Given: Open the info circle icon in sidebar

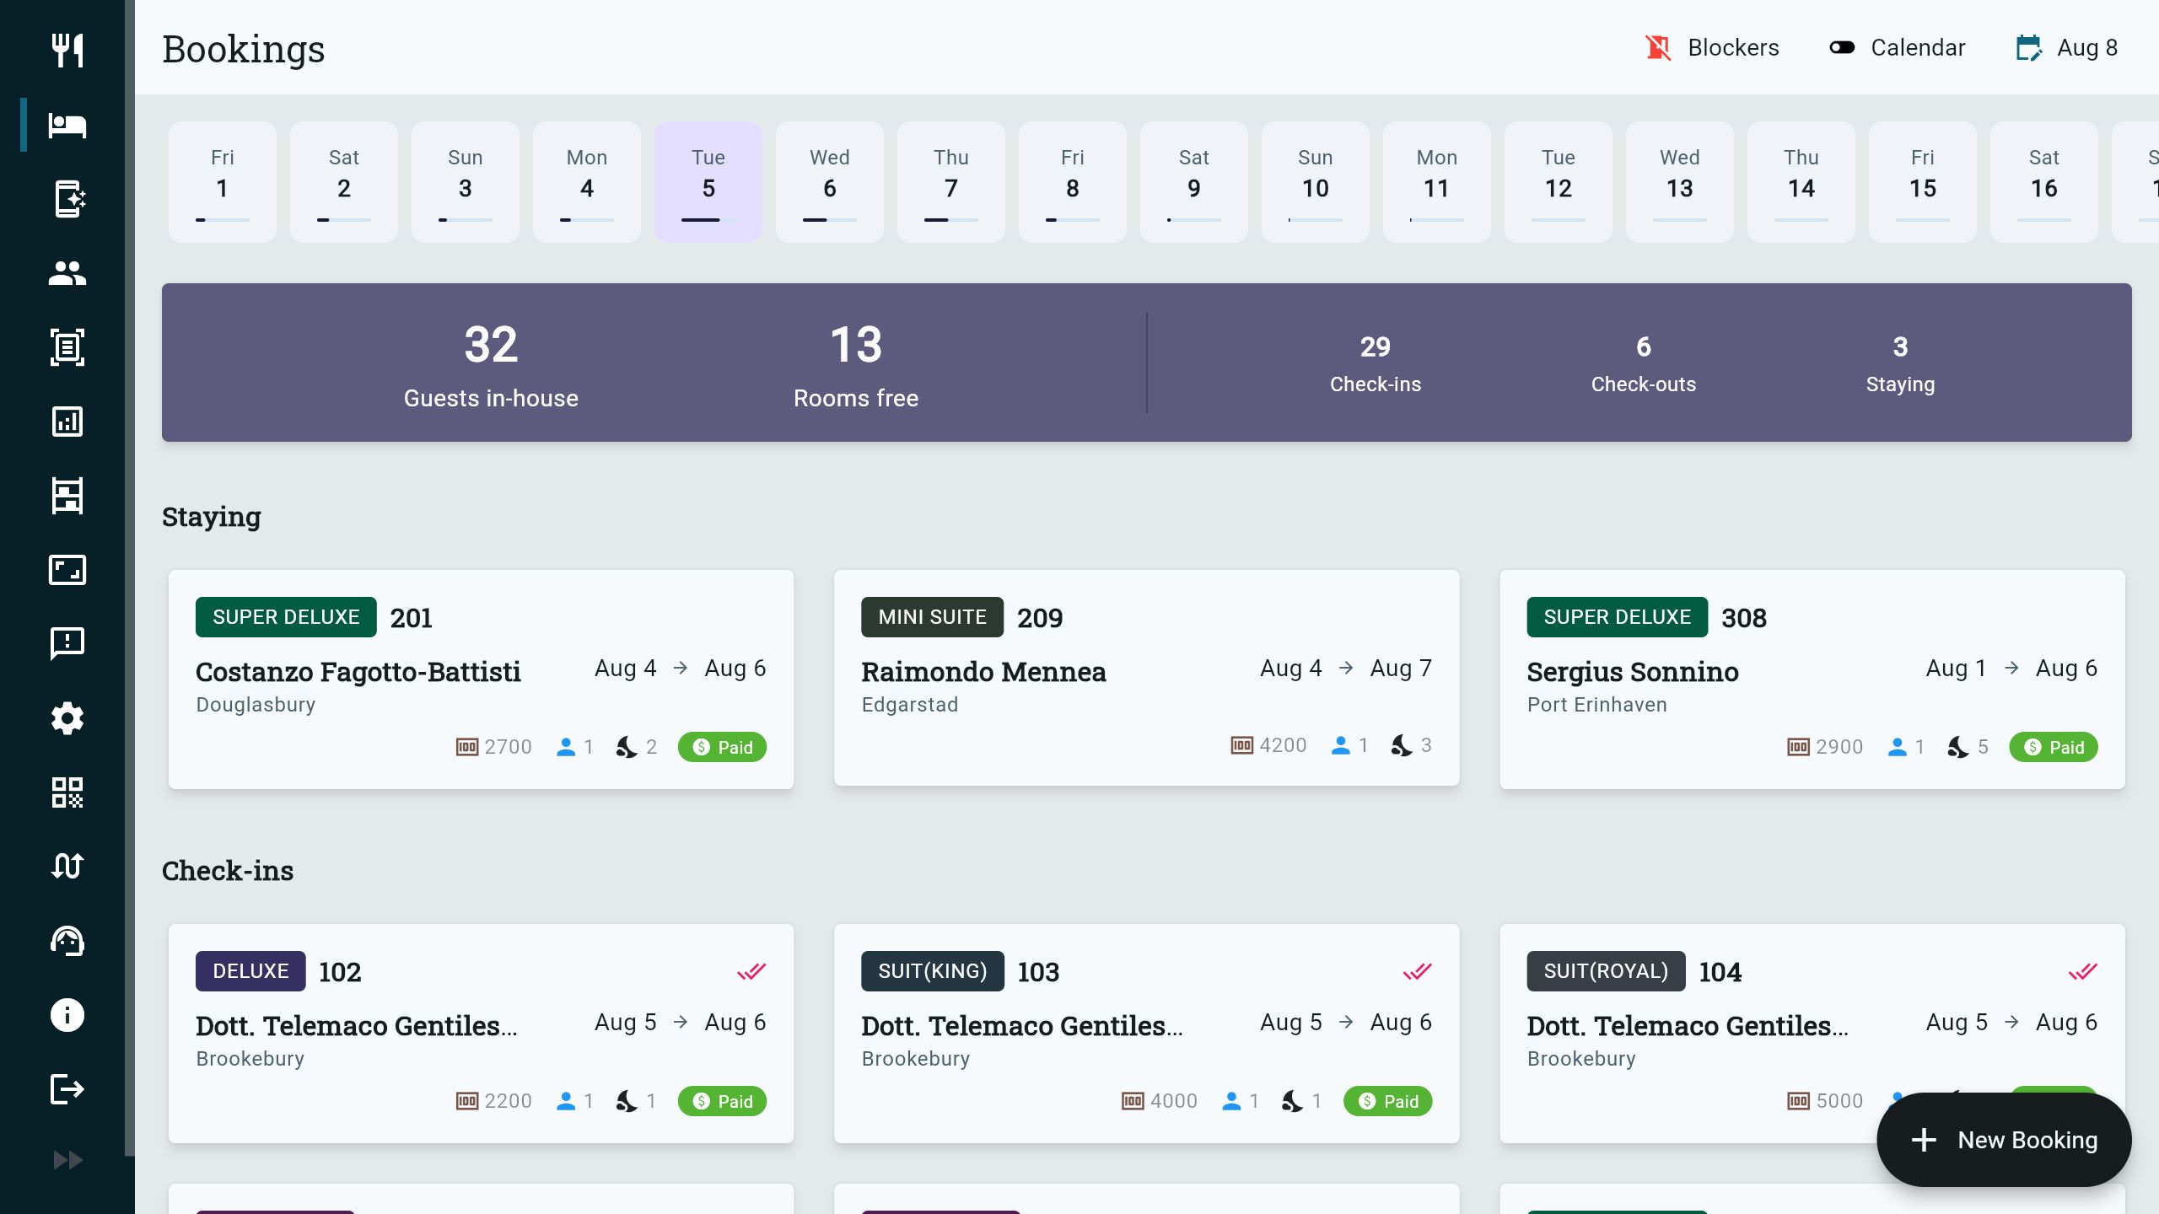Looking at the screenshot, I should click(67, 1015).
